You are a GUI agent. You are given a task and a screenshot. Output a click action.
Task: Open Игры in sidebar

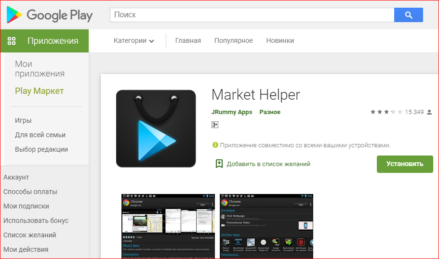pyautogui.click(x=23, y=120)
